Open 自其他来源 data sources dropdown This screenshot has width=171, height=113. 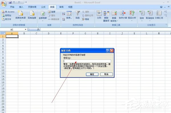point(21,16)
